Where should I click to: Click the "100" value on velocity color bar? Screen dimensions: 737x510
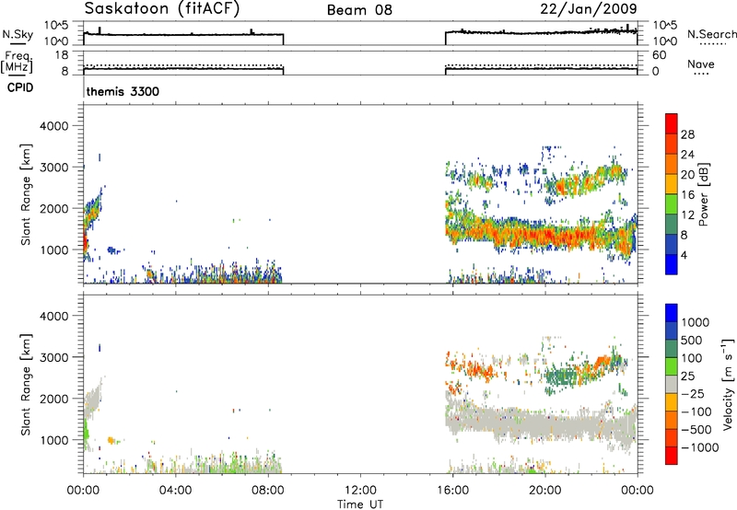click(x=692, y=358)
